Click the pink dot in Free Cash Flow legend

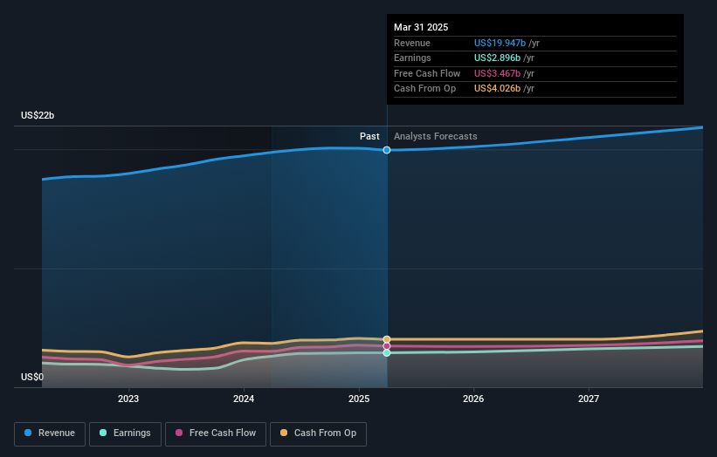coord(179,433)
